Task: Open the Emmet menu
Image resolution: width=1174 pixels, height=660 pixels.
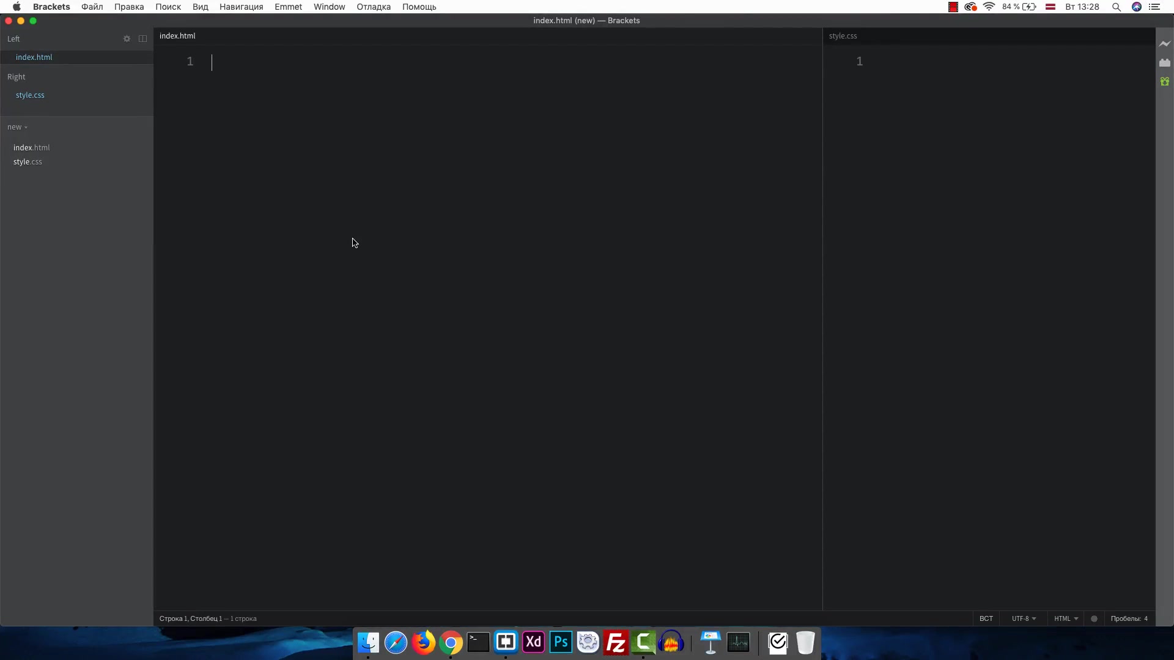Action: tap(288, 7)
